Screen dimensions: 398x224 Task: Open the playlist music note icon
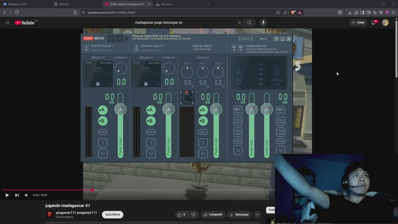pos(356,12)
